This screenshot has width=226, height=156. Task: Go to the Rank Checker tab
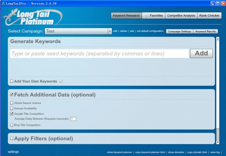pos(209,15)
